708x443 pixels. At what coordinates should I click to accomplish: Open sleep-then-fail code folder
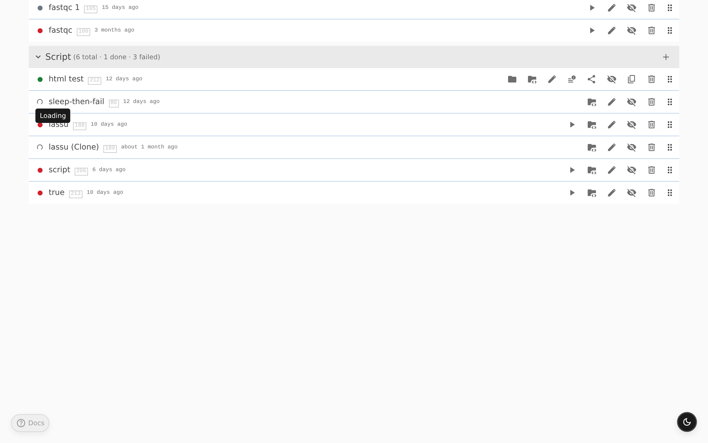pos(592,102)
